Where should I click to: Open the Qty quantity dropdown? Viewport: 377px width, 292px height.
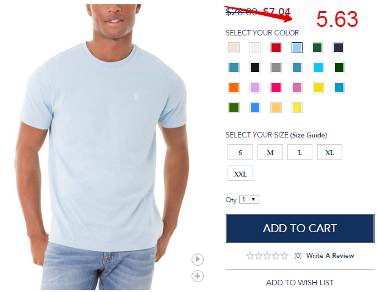[x=249, y=200]
